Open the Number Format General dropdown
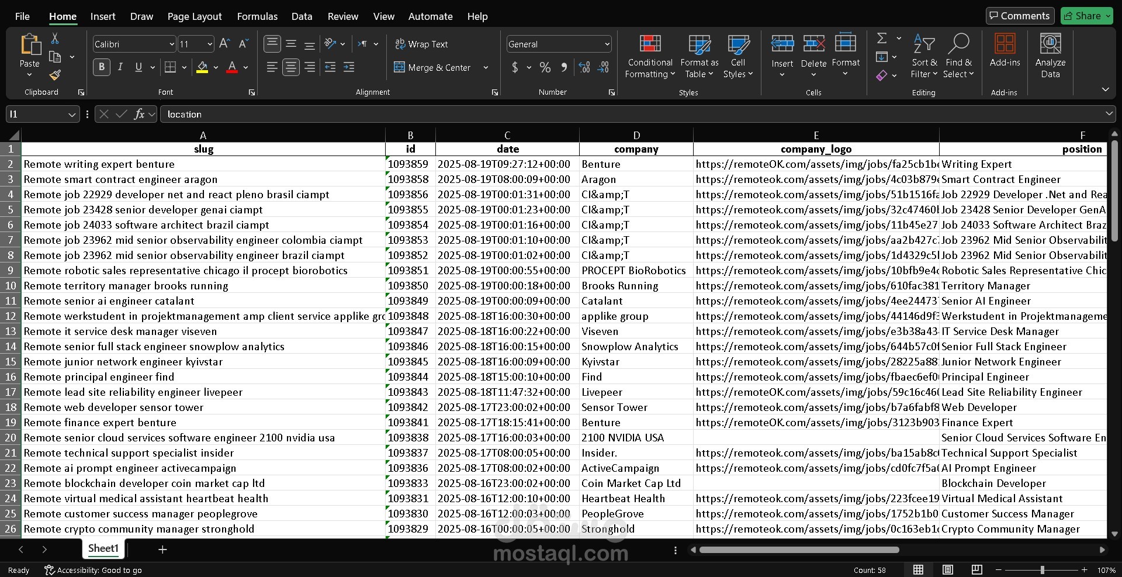Image resolution: width=1122 pixels, height=577 pixels. pyautogui.click(x=607, y=44)
